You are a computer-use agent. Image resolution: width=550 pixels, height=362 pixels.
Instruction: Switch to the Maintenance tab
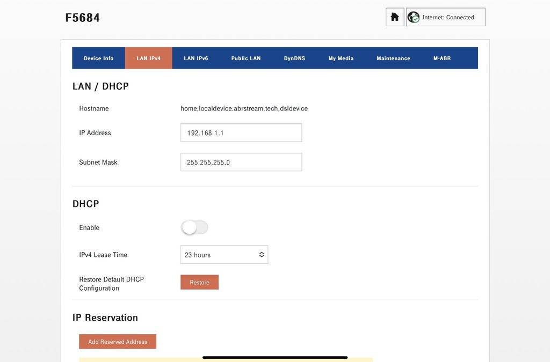coord(393,58)
